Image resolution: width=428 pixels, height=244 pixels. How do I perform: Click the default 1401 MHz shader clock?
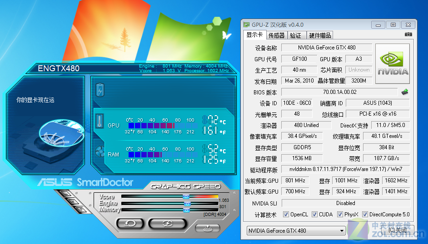(396, 191)
